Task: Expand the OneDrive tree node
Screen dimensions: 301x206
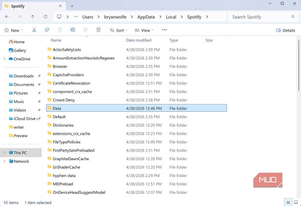Action: [5, 59]
